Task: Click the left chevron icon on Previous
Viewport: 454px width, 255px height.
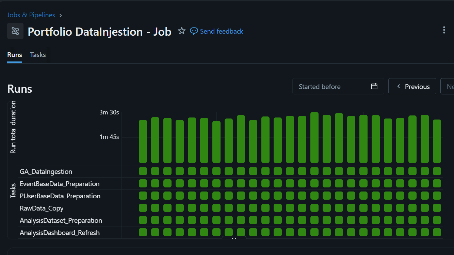Action: 399,87
